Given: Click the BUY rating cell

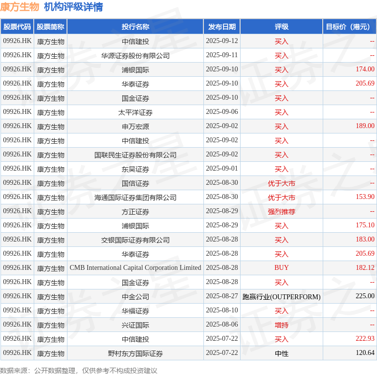Looking at the screenshot, I should pos(281,268).
